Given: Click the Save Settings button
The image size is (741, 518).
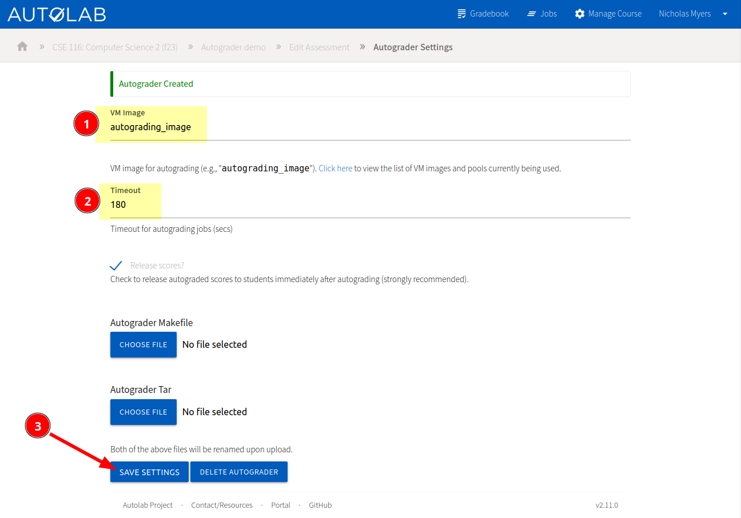Looking at the screenshot, I should (x=149, y=472).
